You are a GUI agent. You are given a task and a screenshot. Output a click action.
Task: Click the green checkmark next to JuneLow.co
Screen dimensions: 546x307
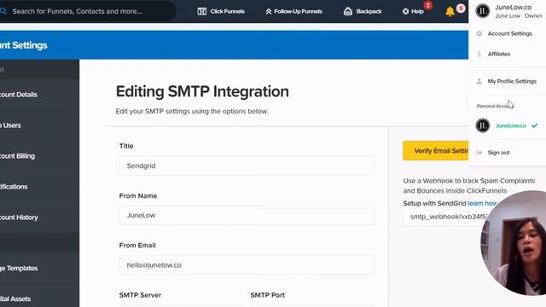click(535, 125)
